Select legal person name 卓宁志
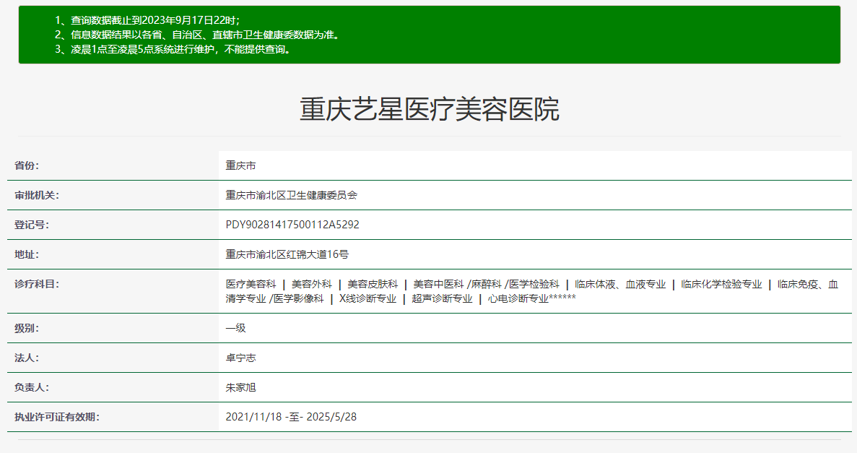The width and height of the screenshot is (857, 453). click(x=240, y=358)
